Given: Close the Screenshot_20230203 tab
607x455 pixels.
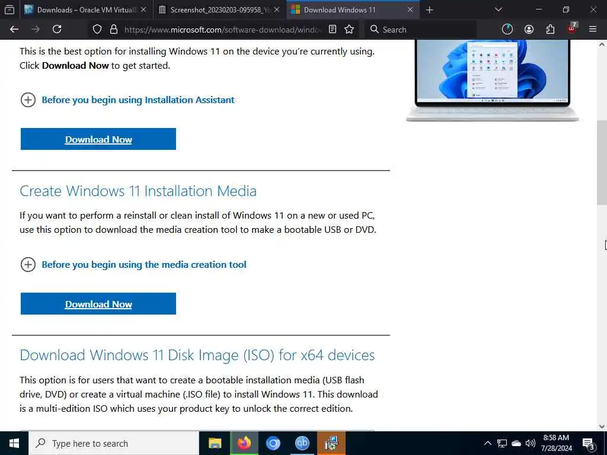Looking at the screenshot, I should [x=277, y=10].
